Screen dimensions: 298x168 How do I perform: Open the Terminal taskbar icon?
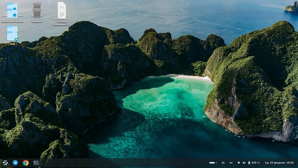coord(36,163)
